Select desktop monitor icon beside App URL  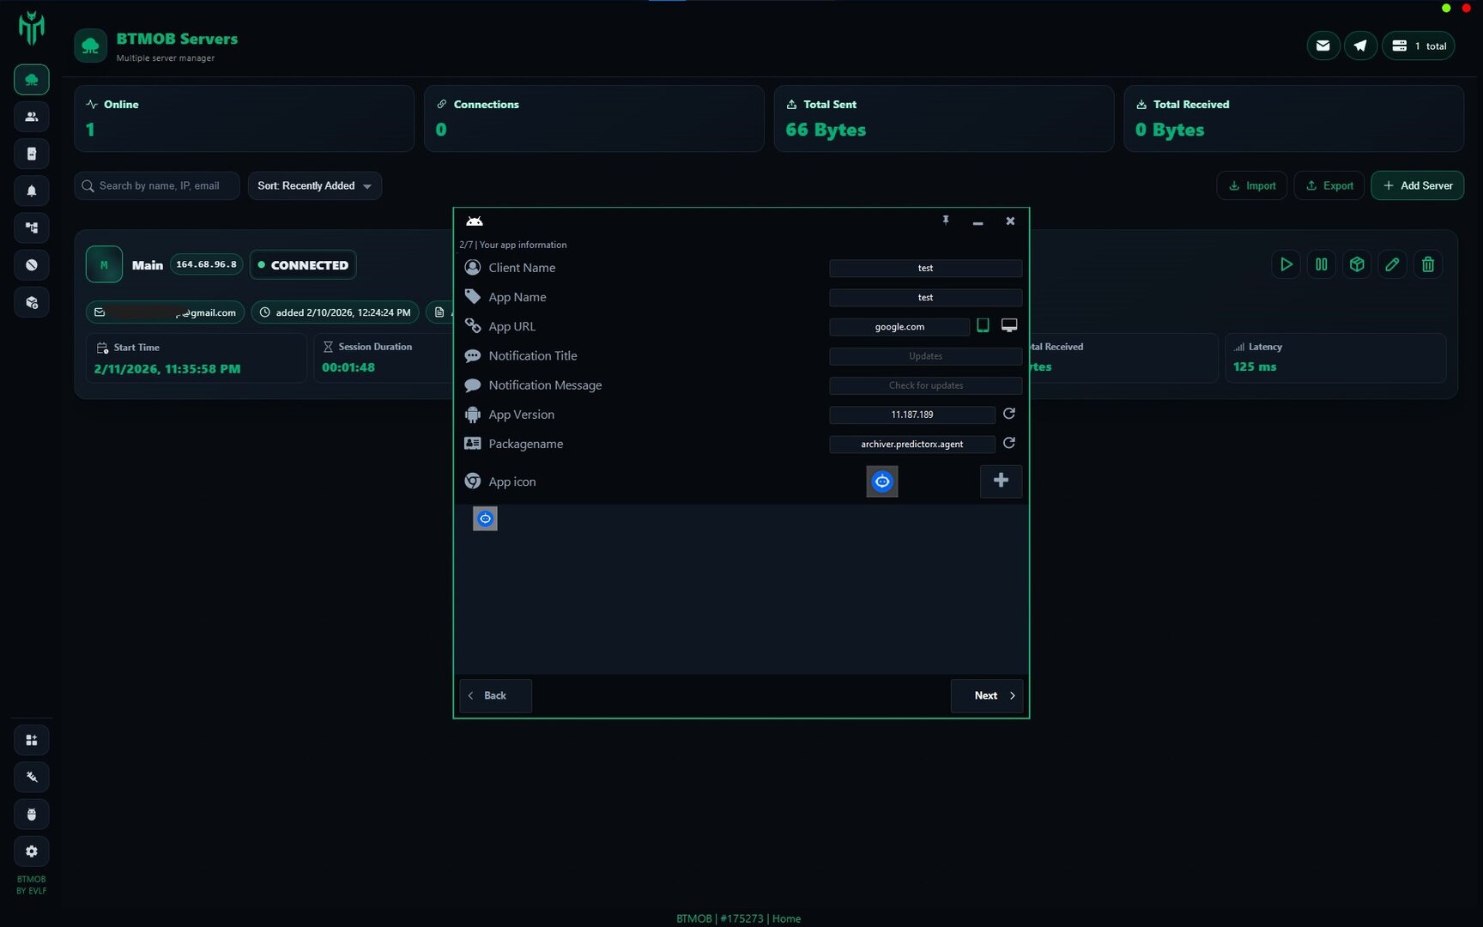1009,325
